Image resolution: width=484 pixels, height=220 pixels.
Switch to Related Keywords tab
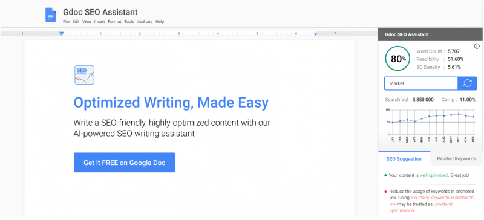(x=456, y=158)
